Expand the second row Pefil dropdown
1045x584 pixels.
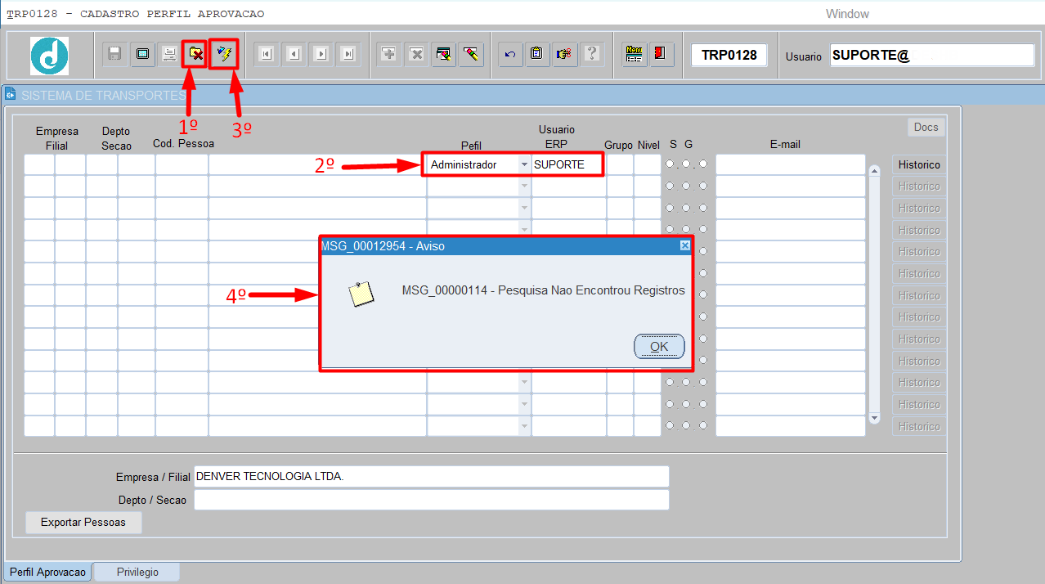point(524,186)
